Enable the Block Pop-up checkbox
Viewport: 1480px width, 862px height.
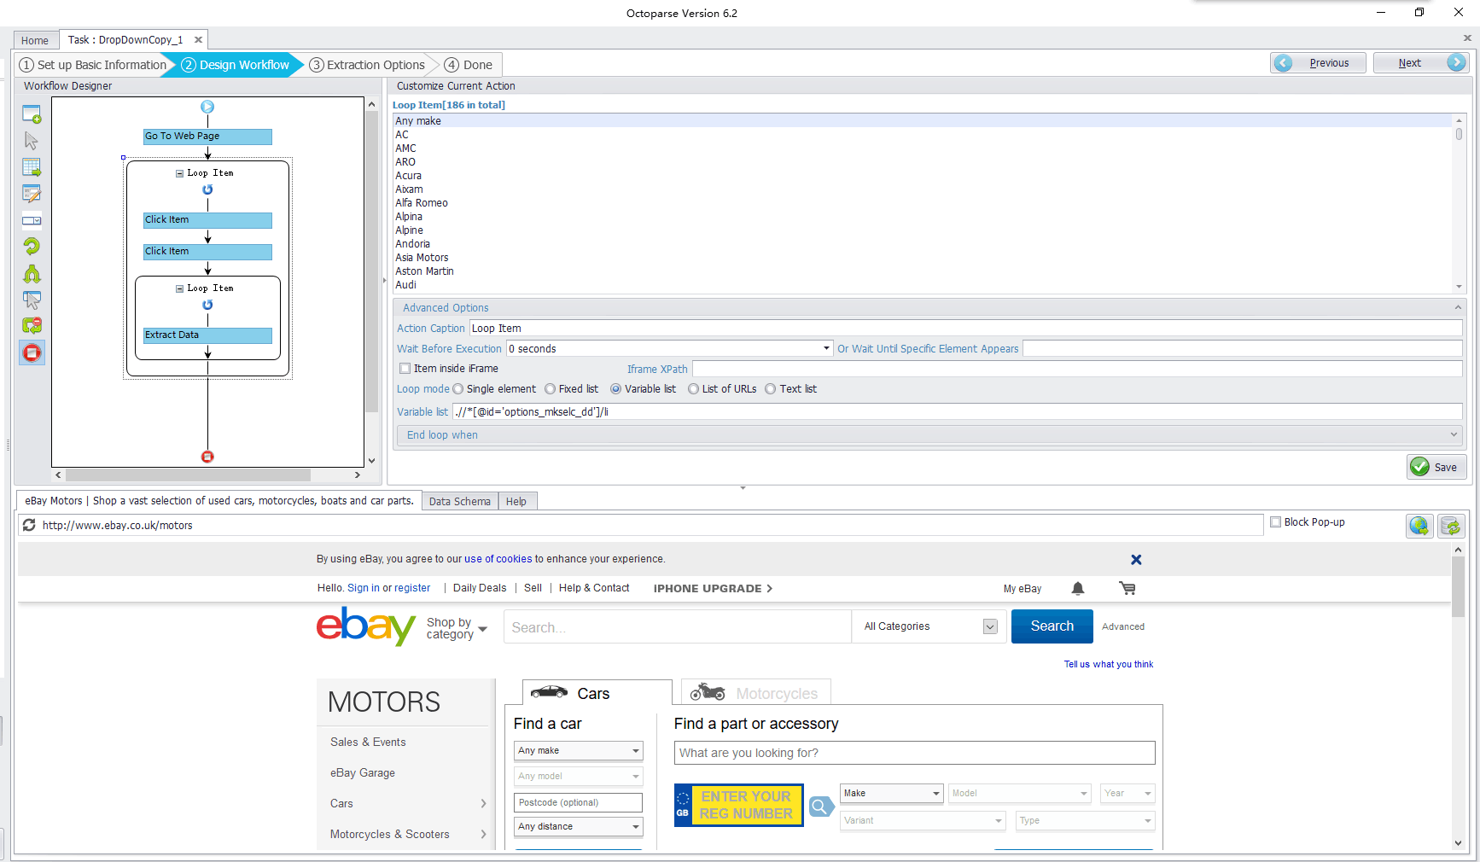(x=1275, y=522)
